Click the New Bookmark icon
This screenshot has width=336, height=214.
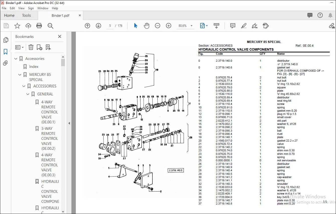[39, 47]
